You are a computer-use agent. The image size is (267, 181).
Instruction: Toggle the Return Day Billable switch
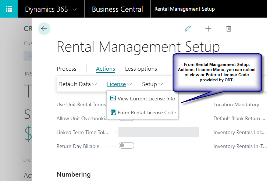point(127,145)
